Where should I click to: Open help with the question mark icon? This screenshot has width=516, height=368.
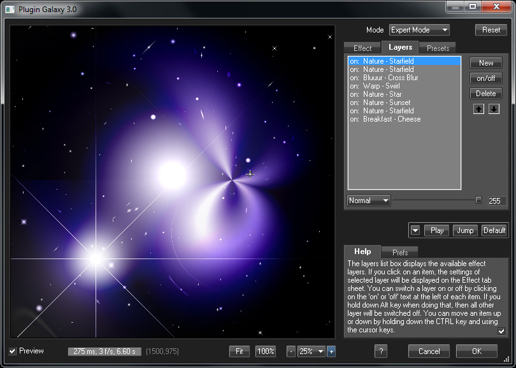tap(381, 351)
